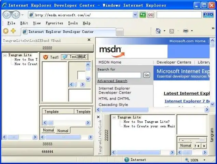Switch to the Test2 tab
This screenshot has height=164, width=217.
point(74,57)
